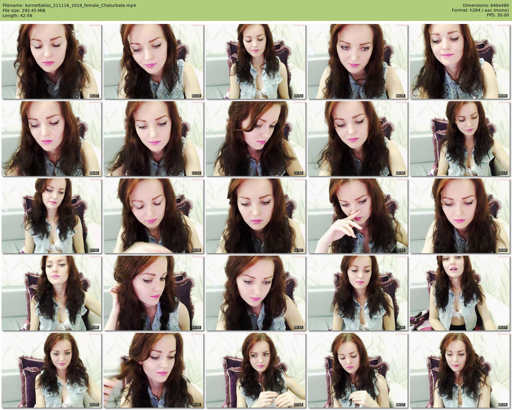This screenshot has width=512, height=410.
Task: Open the frame at 03:14
Action: click(x=154, y=61)
